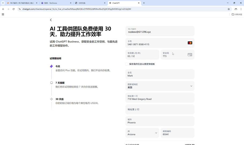Viewport: 244px width, 145px height.
Task: Close the 电子邮件 tab
Action: click(x=37, y=3)
